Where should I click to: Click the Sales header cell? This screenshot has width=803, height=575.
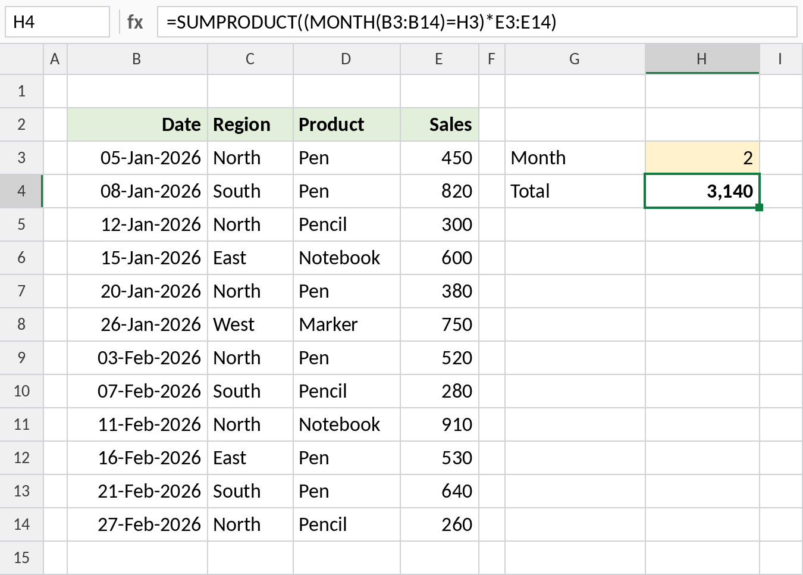tap(440, 124)
